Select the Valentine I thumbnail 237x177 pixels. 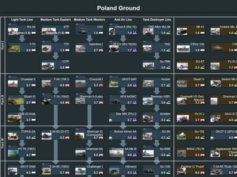[80, 49]
